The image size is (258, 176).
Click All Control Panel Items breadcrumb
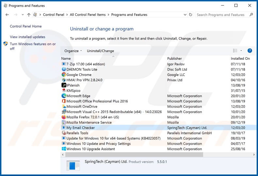click(88, 15)
